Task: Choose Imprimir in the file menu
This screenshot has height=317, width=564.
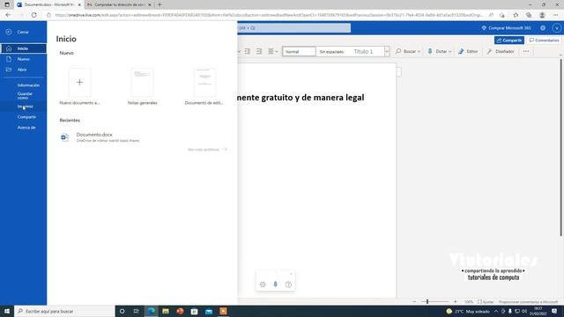Action: [26, 107]
